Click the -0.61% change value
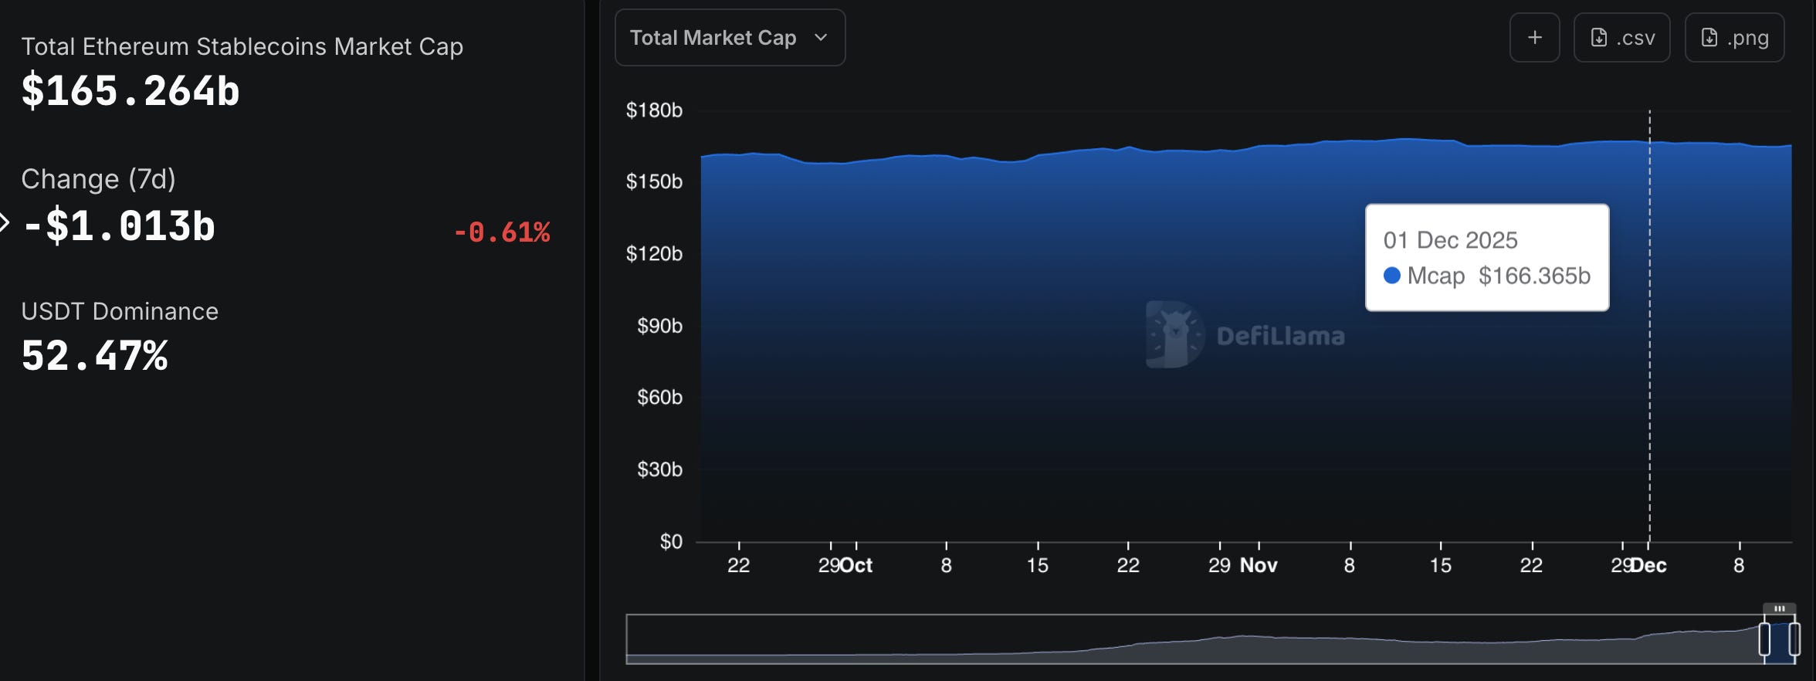 coord(501,232)
